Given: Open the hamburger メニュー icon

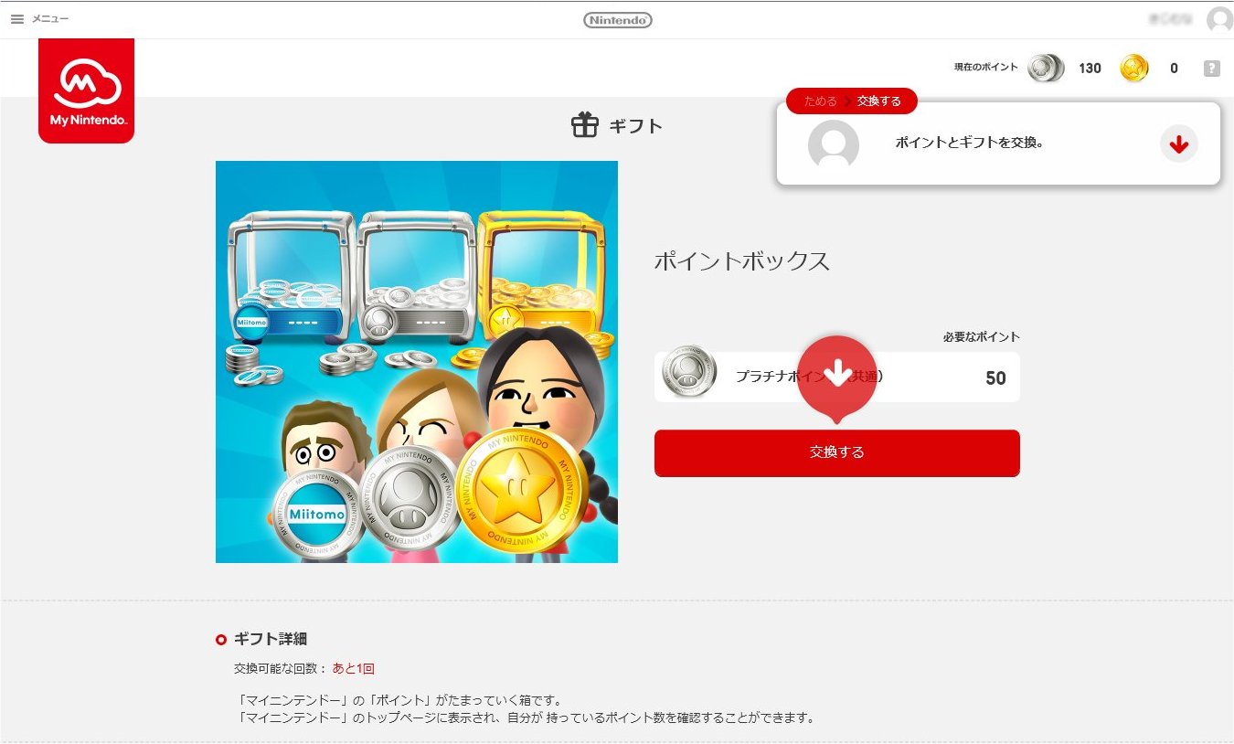Looking at the screenshot, I should point(16,19).
